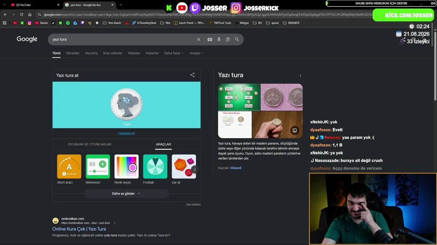Open the green coin-flip tree diagram image
This screenshot has width=437, height=245.
pyautogui.click(x=239, y=97)
